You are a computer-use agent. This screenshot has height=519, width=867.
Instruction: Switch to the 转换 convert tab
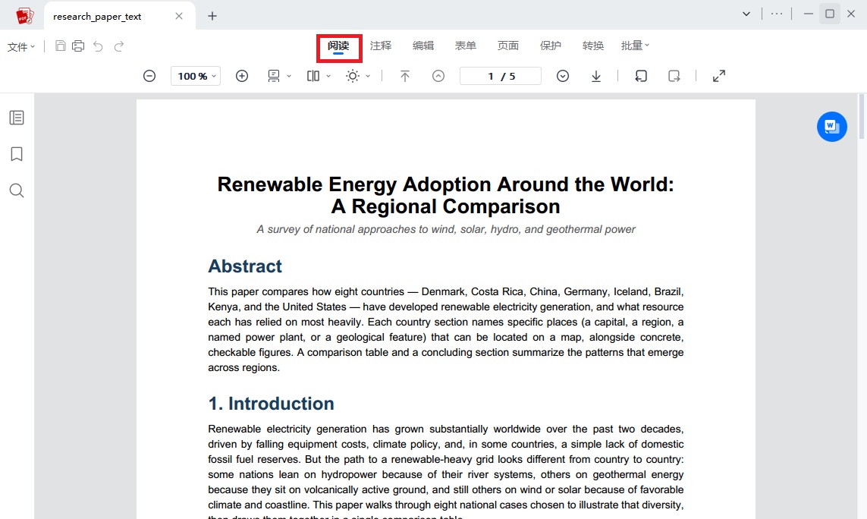592,46
